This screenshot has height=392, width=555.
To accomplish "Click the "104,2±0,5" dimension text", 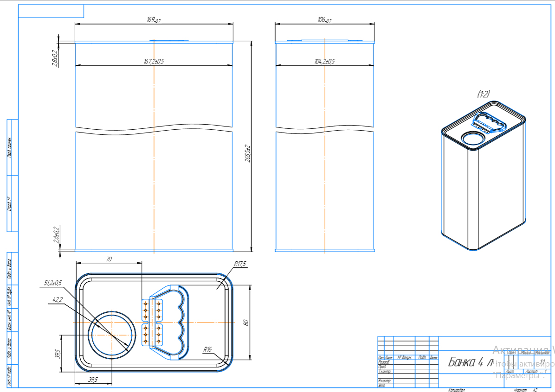I will coord(324,62).
